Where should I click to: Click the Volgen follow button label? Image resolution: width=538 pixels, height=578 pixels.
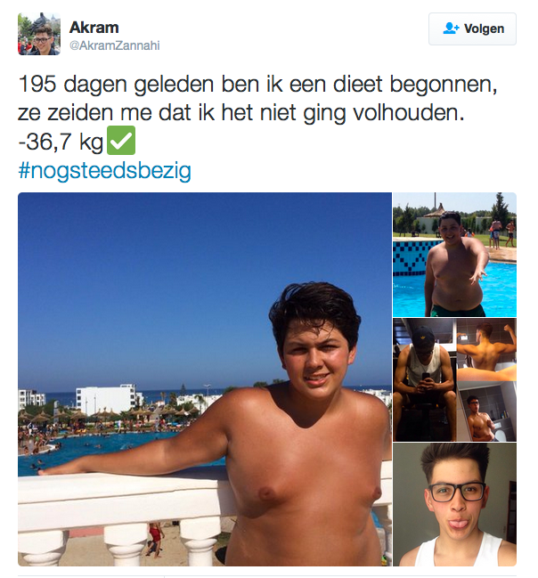click(x=484, y=28)
